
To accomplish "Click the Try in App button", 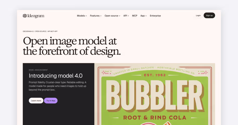I will pos(51,101).
